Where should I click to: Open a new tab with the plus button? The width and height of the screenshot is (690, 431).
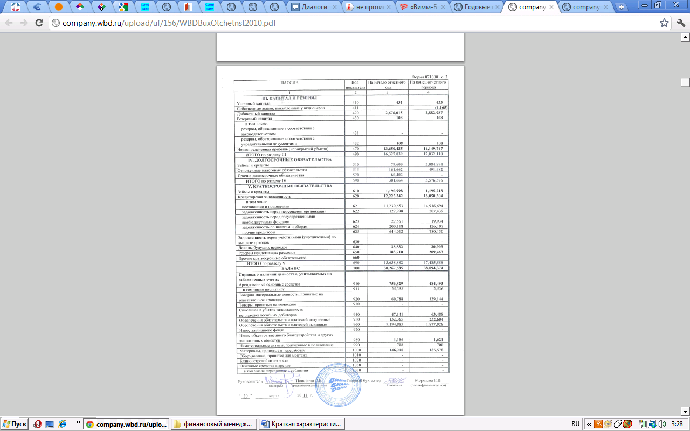622,7
